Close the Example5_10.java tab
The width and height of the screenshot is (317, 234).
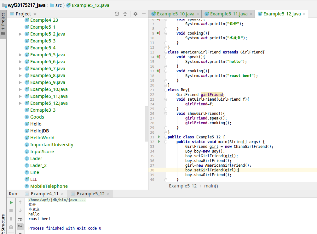tap(198, 14)
